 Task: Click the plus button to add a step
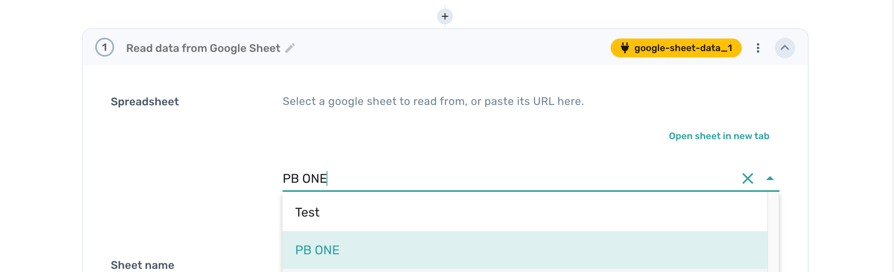(445, 17)
